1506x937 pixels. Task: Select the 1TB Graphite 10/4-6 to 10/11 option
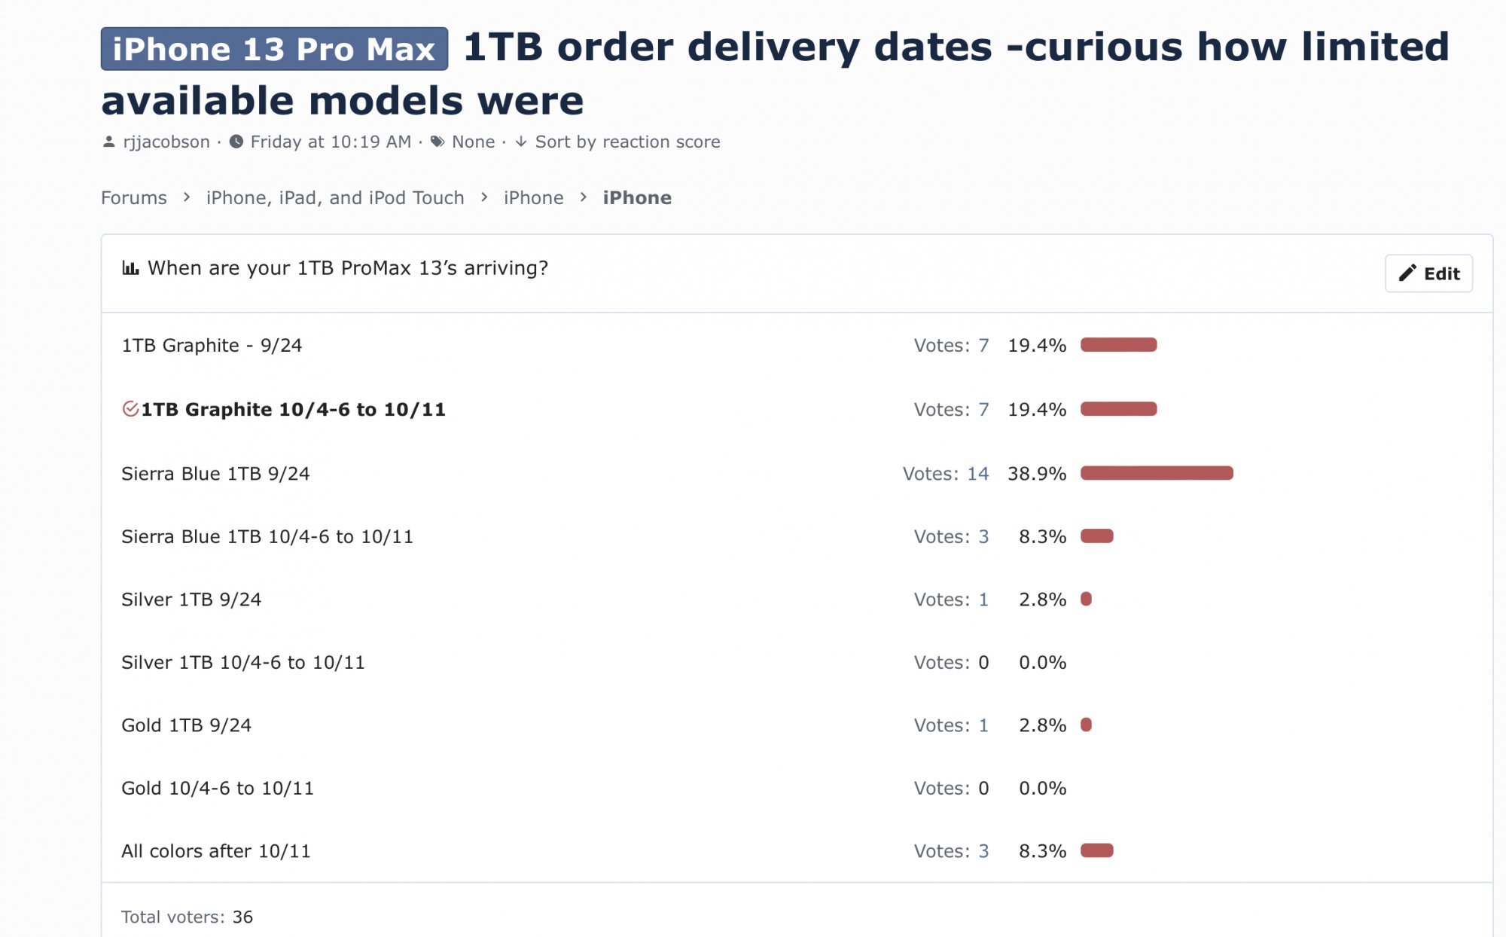293,410
